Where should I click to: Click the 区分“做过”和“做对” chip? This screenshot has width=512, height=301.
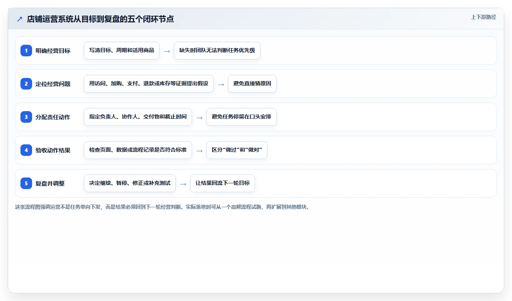(x=237, y=150)
